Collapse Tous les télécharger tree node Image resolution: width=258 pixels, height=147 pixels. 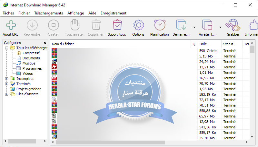[x=6, y=48]
